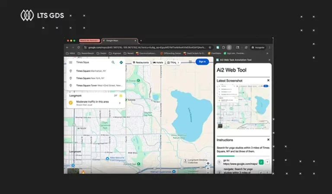The image size is (332, 194).
Task: Click the Fox Hill Club golf marker
Action: 138,164
